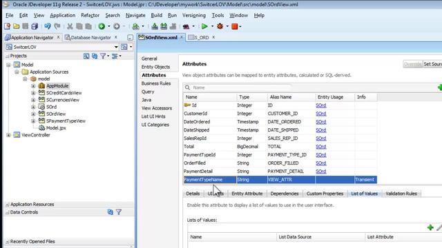Screen dimensions: 442x248
Task: Minimize the navigator panel
Action: pyautogui.click(x=130, y=37)
